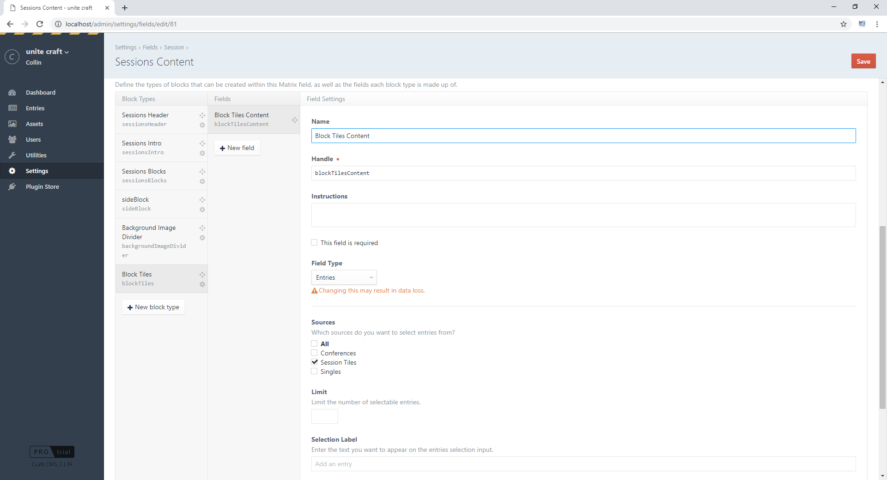Click move handle for Background Image Divider
This screenshot has width=887, height=480.
tap(202, 228)
